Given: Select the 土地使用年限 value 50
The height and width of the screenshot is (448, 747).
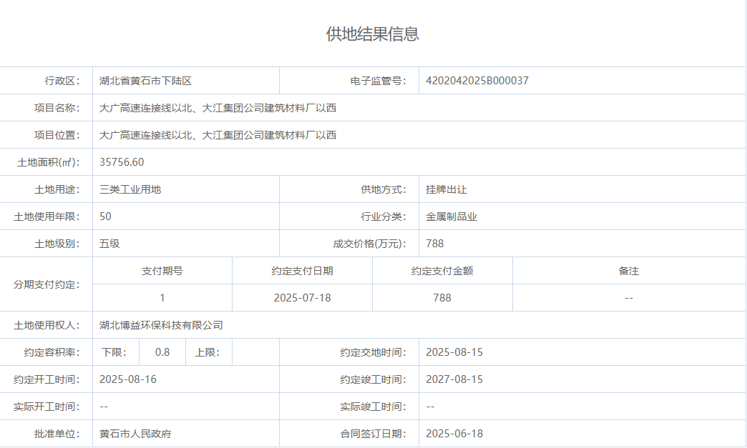Looking at the screenshot, I should pyautogui.click(x=105, y=216).
